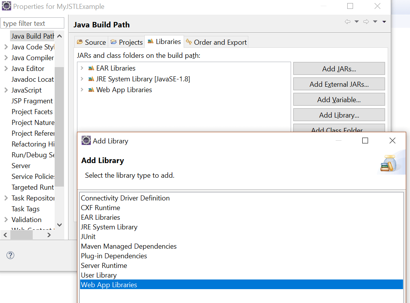410x303 pixels.
Task: Click the Add Class Folder button
Action: coord(339,130)
